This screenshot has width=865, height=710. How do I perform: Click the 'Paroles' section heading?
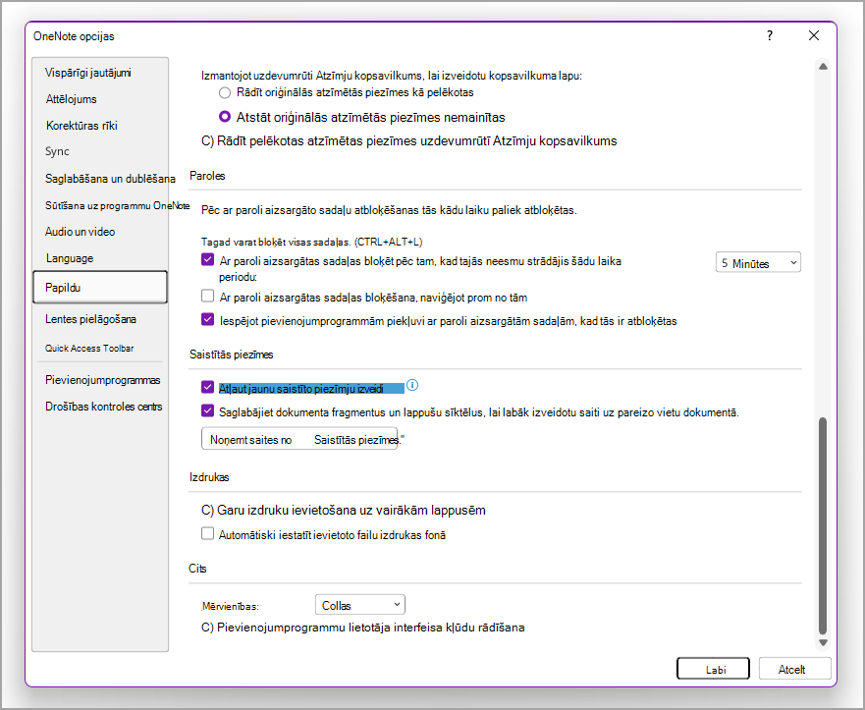(207, 176)
